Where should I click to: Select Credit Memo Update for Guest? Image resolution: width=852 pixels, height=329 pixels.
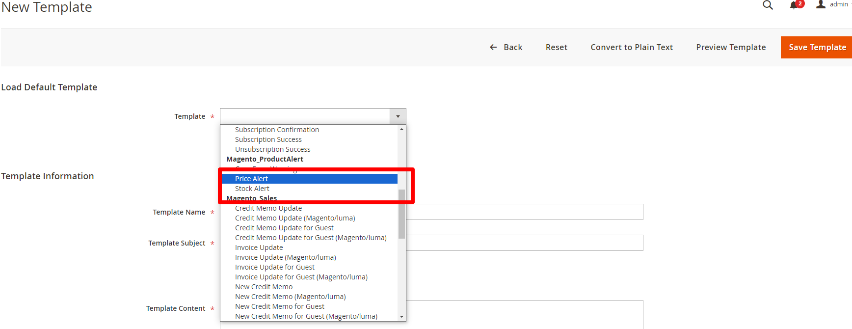point(284,228)
